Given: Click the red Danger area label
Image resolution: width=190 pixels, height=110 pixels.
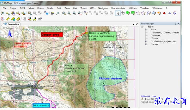Looking at the screenshot, I should (x=52, y=35).
